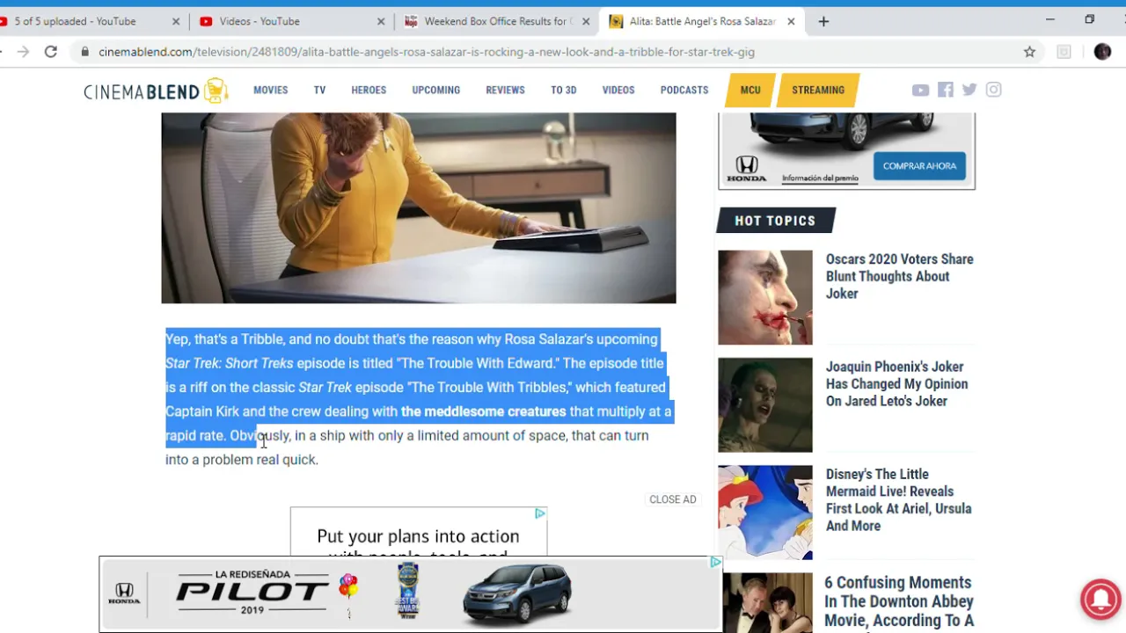Click the Honda Pilot 2019 banner ad

[x=410, y=593]
